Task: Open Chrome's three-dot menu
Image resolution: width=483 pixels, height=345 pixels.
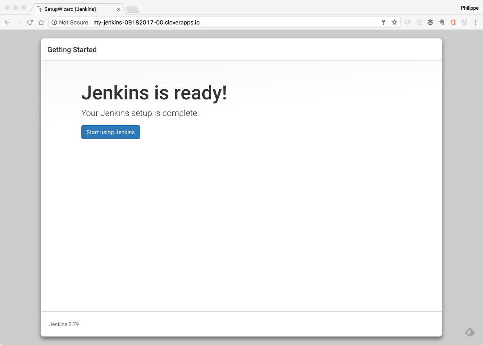Action: point(476,22)
